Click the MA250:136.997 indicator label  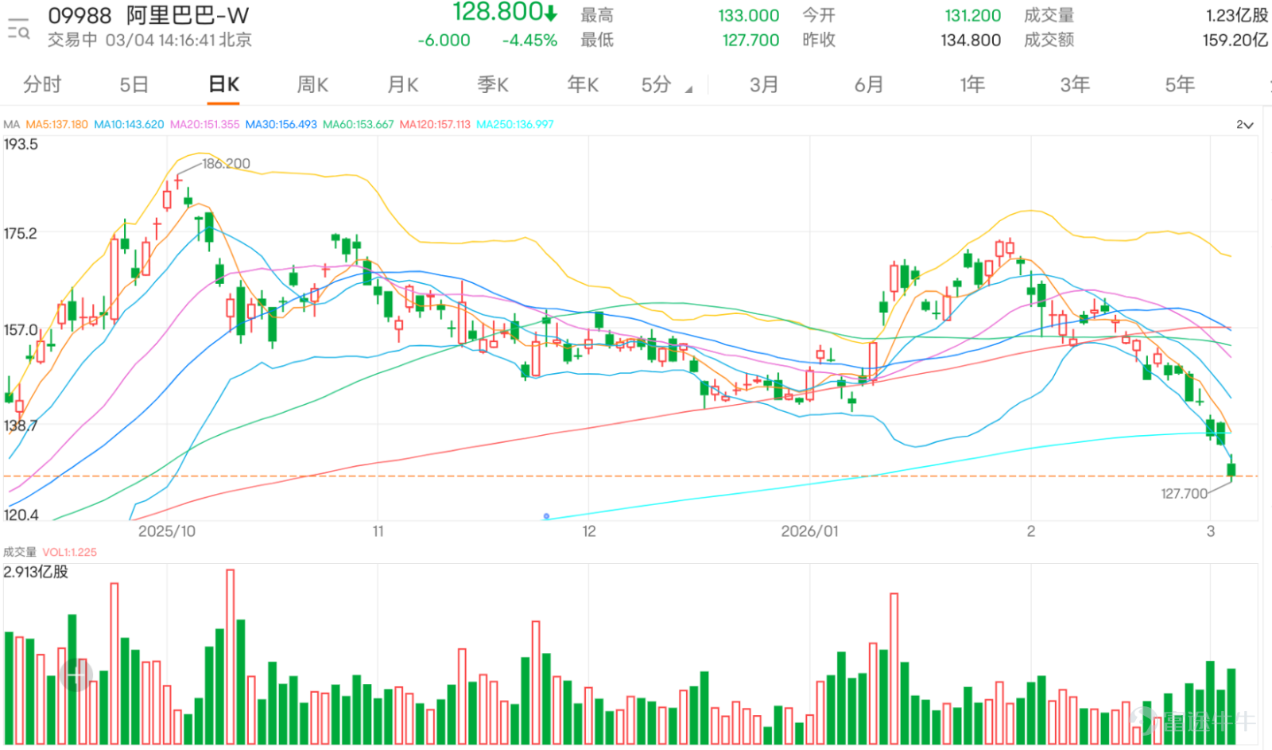(515, 125)
